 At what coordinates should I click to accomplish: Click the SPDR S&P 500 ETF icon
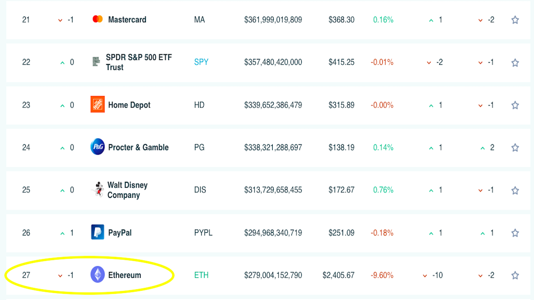(96, 62)
